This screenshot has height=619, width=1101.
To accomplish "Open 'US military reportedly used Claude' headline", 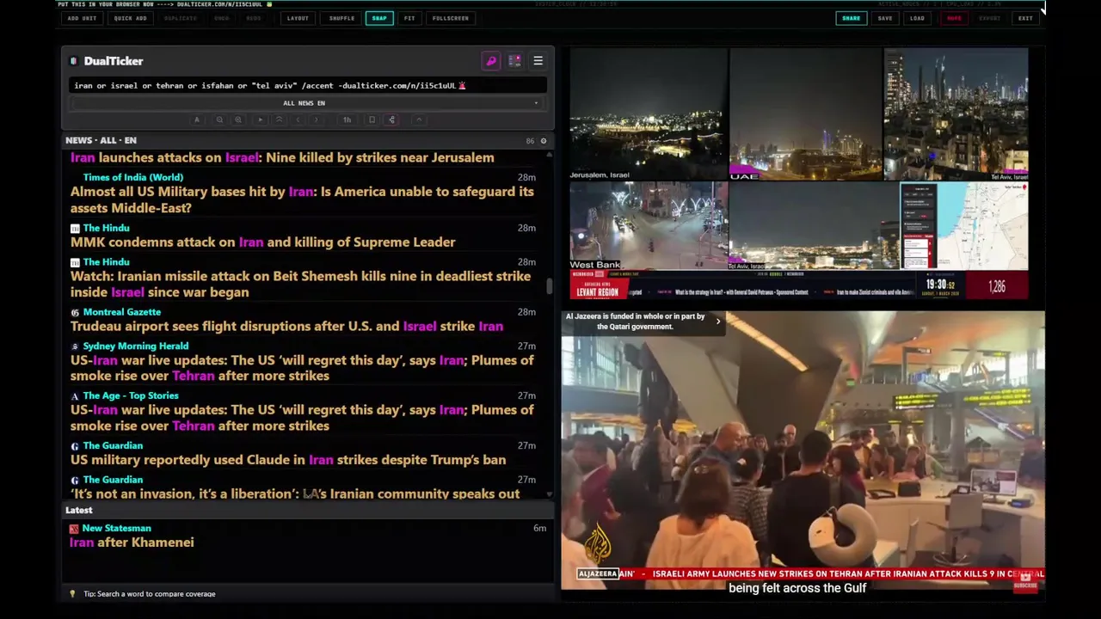I will [x=288, y=460].
